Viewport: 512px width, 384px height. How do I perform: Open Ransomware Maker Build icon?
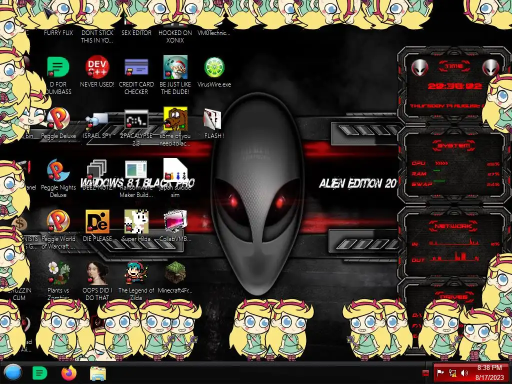pyautogui.click(x=136, y=170)
